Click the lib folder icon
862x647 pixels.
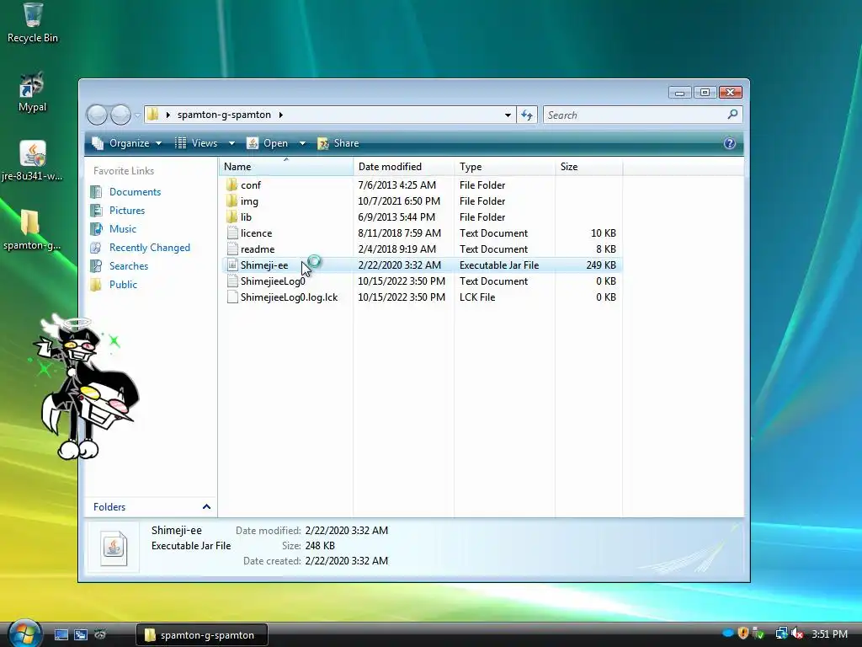[232, 217]
